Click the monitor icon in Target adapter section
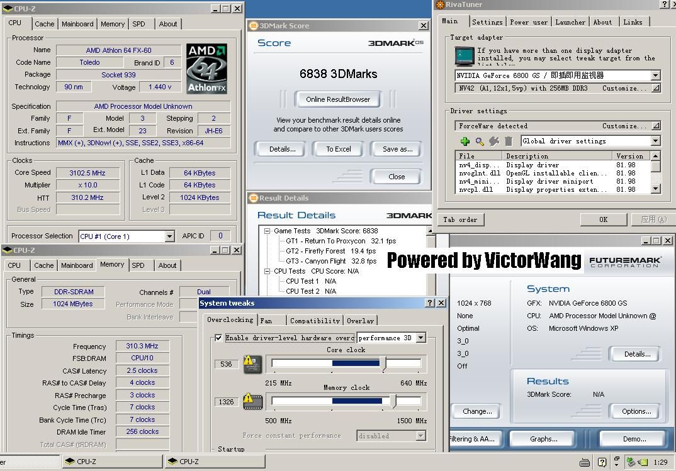This screenshot has width=676, height=471. point(465,57)
